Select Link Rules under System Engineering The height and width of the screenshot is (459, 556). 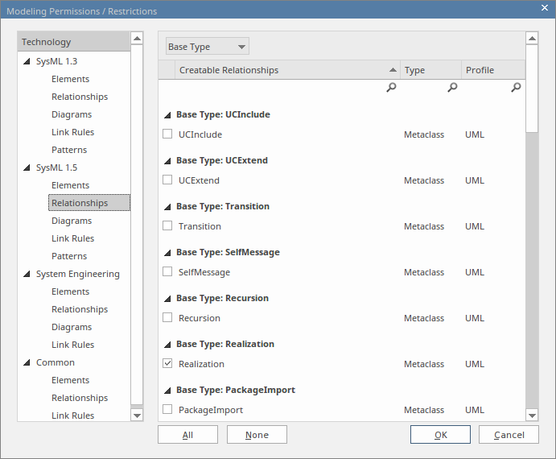(x=73, y=345)
